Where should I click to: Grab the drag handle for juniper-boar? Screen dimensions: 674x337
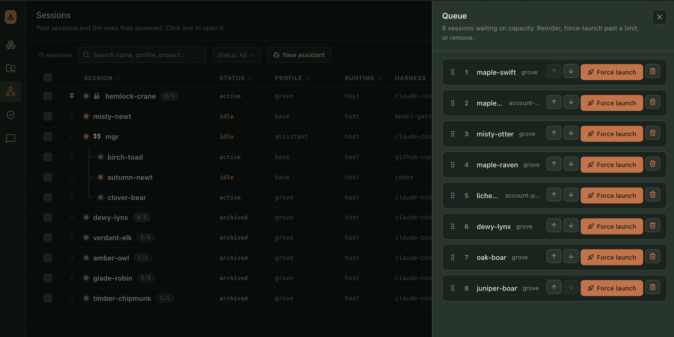452,288
